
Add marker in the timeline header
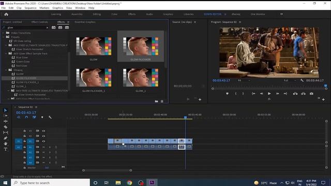[42, 117]
